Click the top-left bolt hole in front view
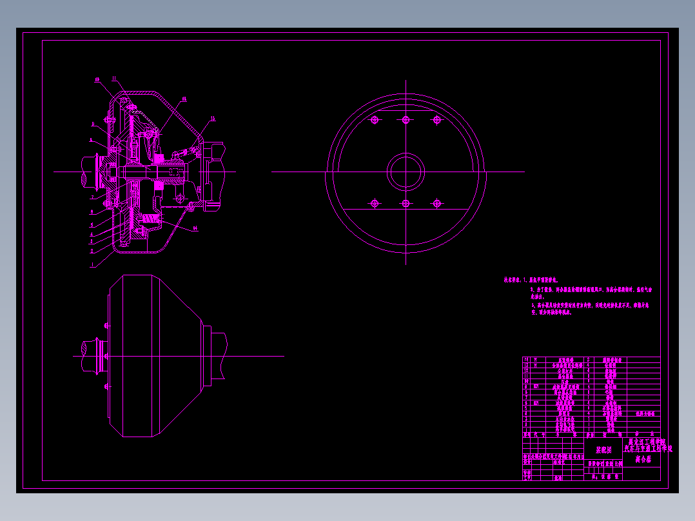Screen dimensions: 695x521 pyautogui.click(x=375, y=120)
